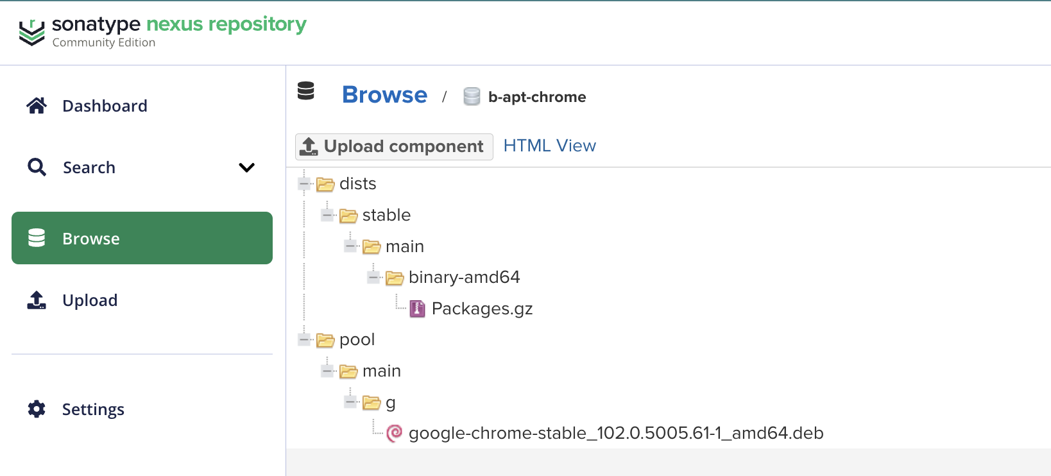The image size is (1051, 476).
Task: Collapse the dists folder
Action: 304,184
